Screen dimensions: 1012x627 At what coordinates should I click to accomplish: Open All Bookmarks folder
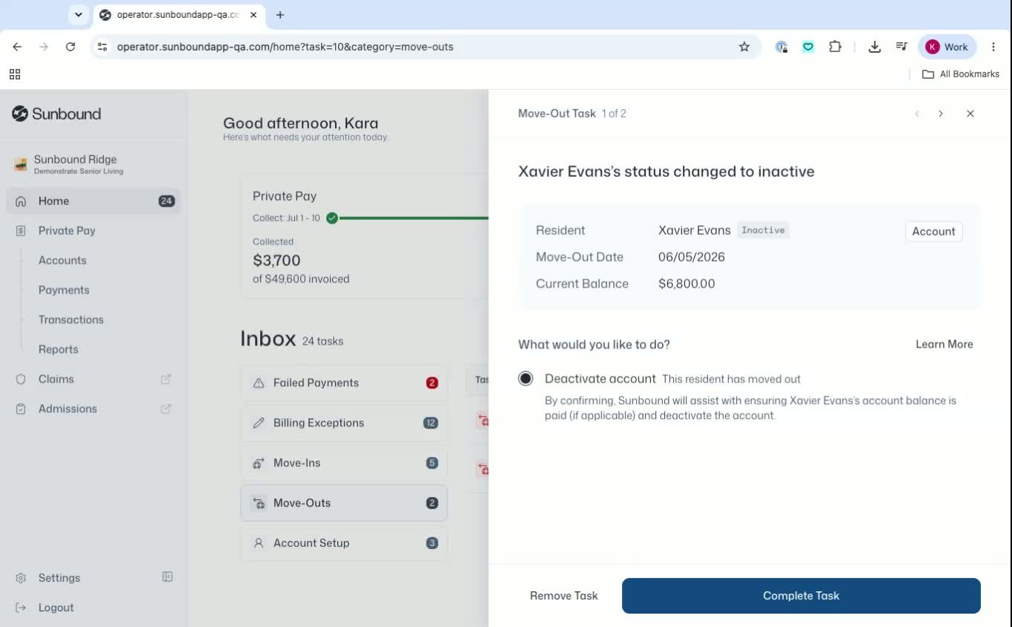961,74
